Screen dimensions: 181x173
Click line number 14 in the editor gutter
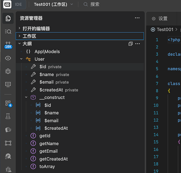156,135
